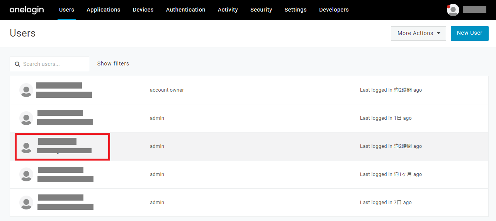Focus the Search users input field
Viewport: 496px width, 221px height.
(49, 64)
